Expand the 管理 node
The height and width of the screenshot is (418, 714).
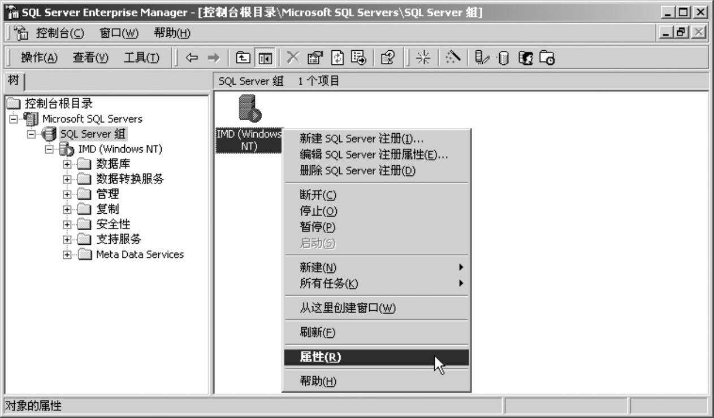[67, 194]
